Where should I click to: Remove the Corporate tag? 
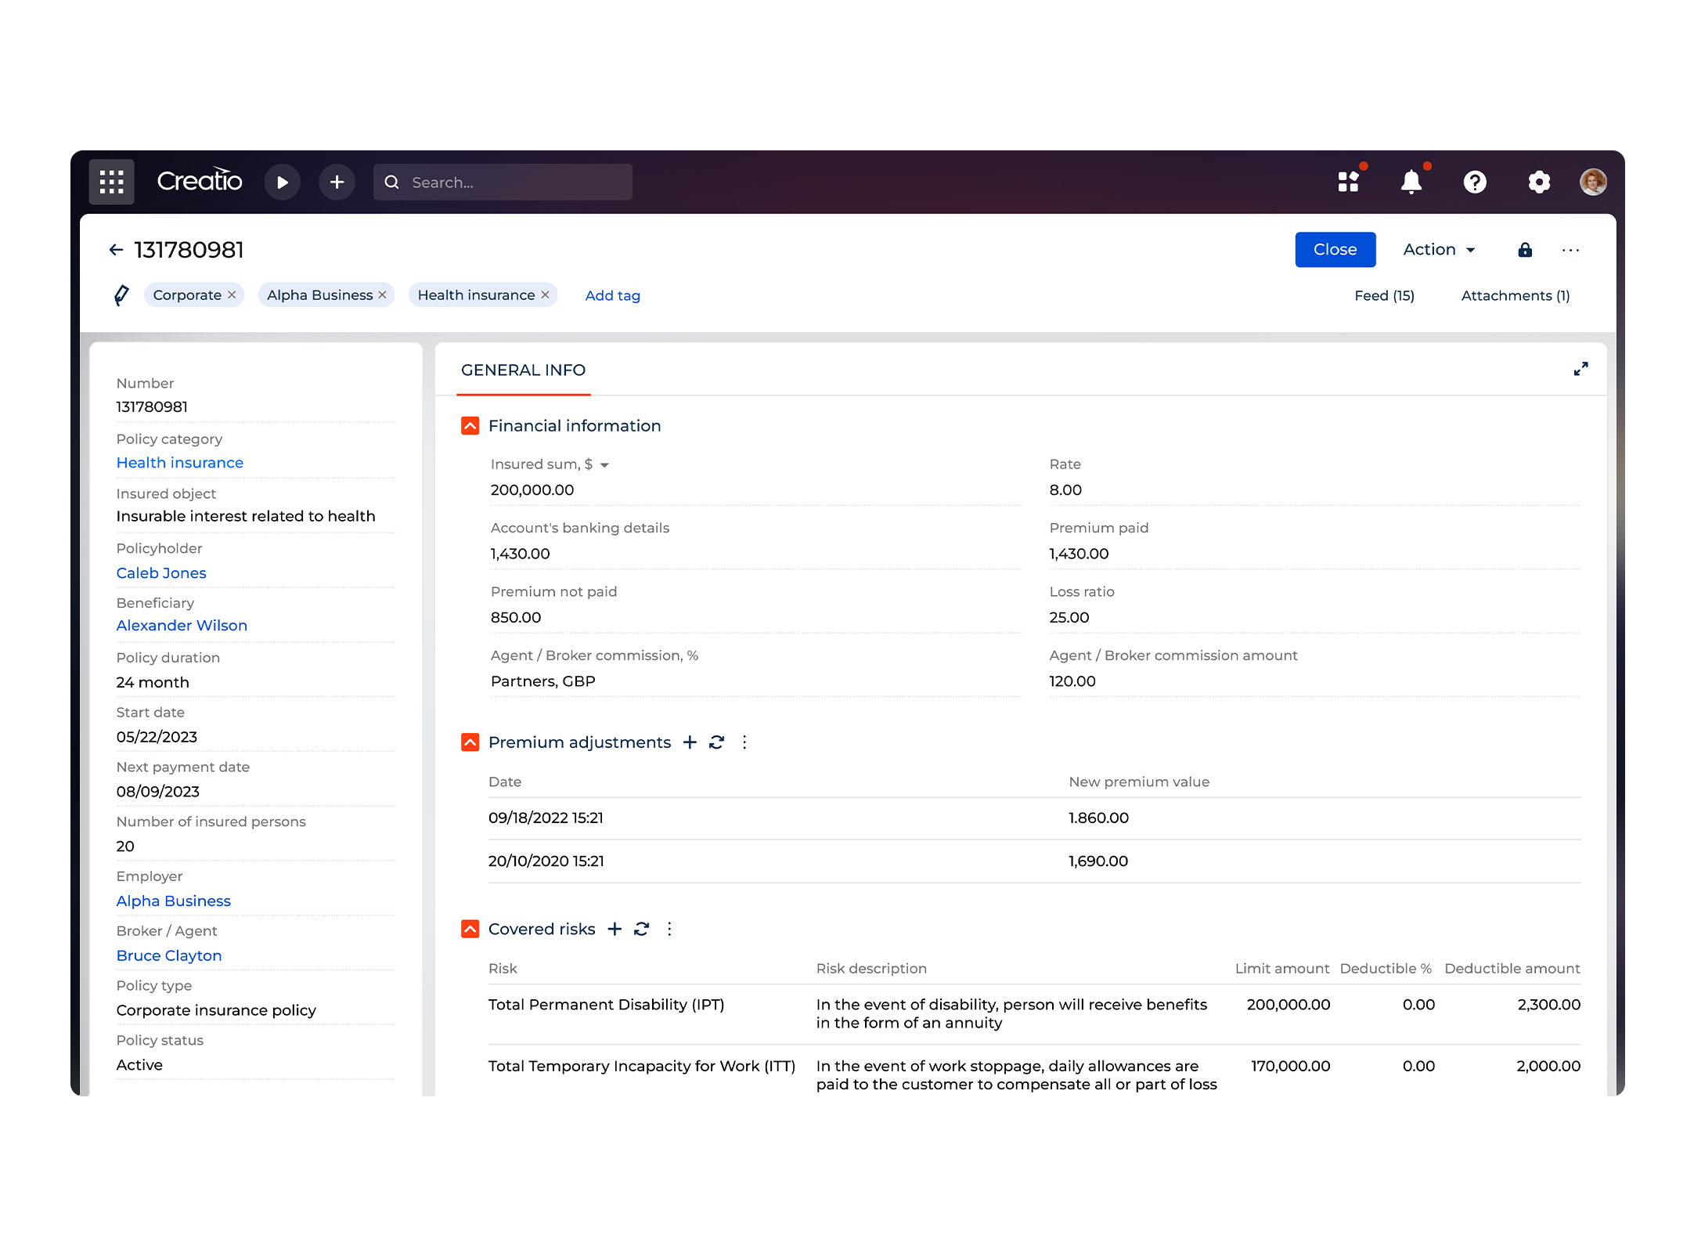tap(232, 294)
